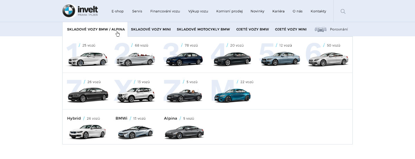Select the white 1 series car

(x=87, y=59)
